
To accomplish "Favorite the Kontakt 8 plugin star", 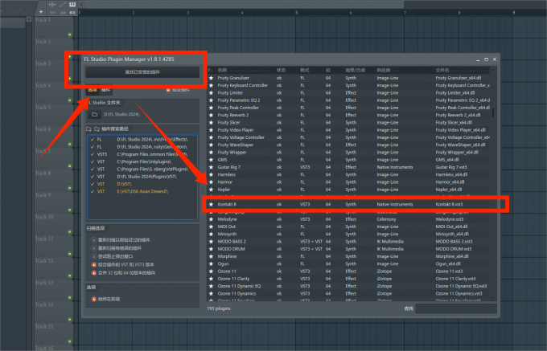I will [211, 204].
